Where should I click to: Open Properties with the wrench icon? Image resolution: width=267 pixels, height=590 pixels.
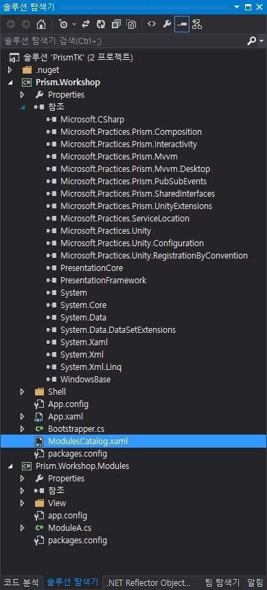tap(167, 25)
